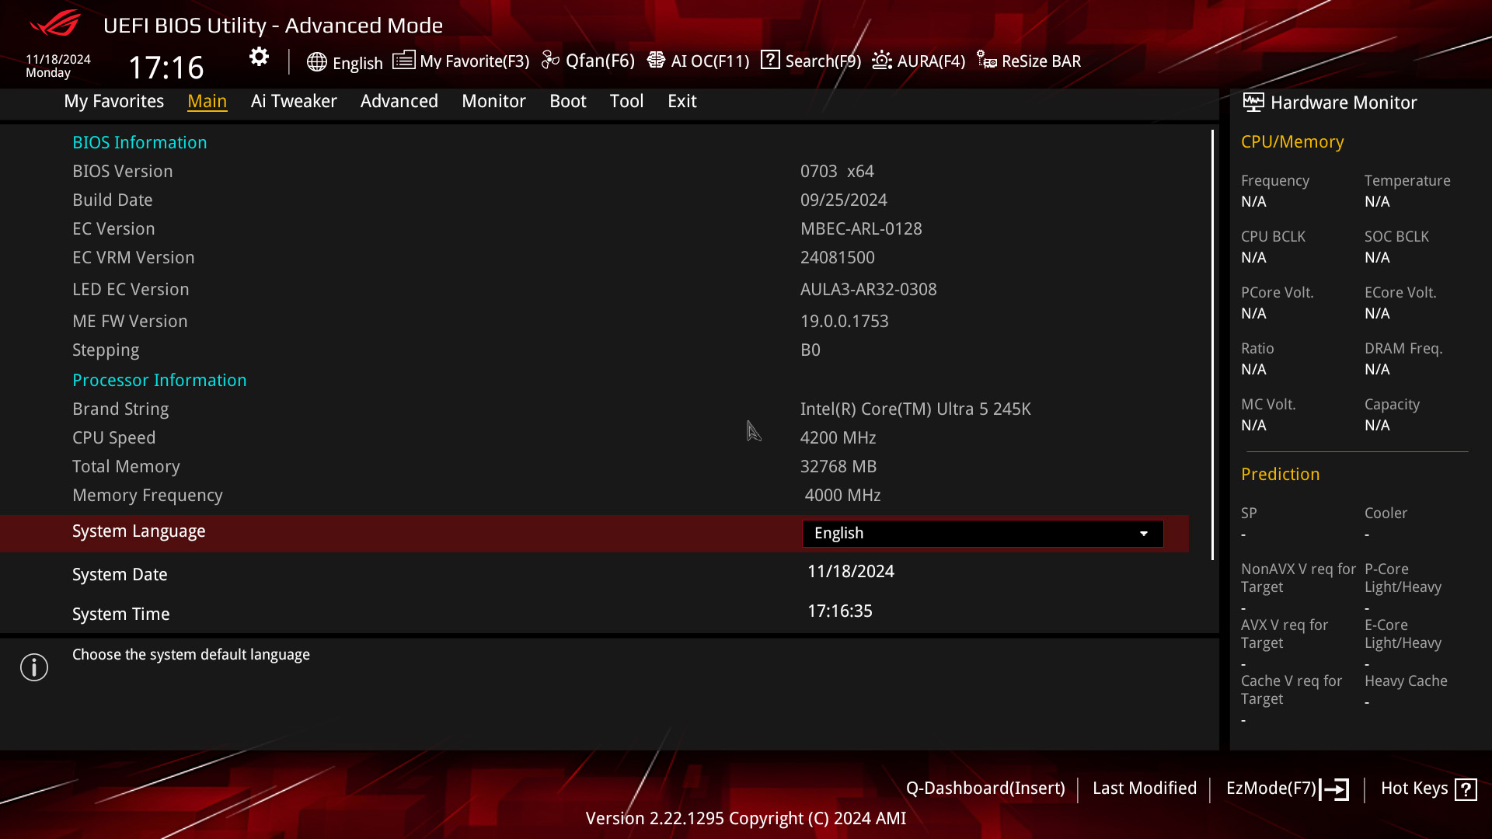The width and height of the screenshot is (1492, 839).
Task: Click the Processor Information heading
Action: tap(159, 381)
